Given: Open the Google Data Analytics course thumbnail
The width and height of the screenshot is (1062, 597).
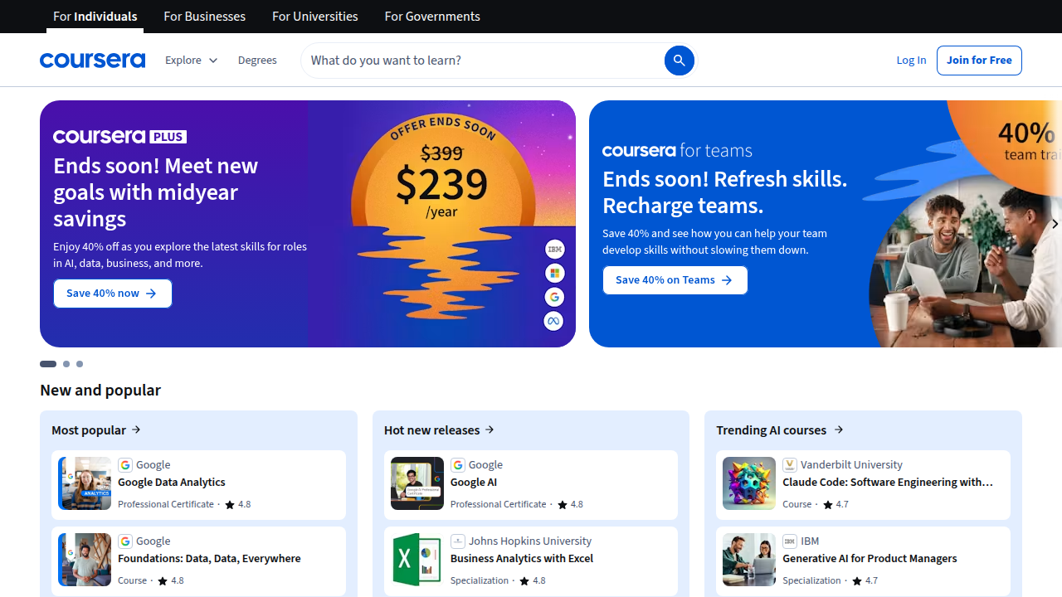Looking at the screenshot, I should click(x=85, y=483).
